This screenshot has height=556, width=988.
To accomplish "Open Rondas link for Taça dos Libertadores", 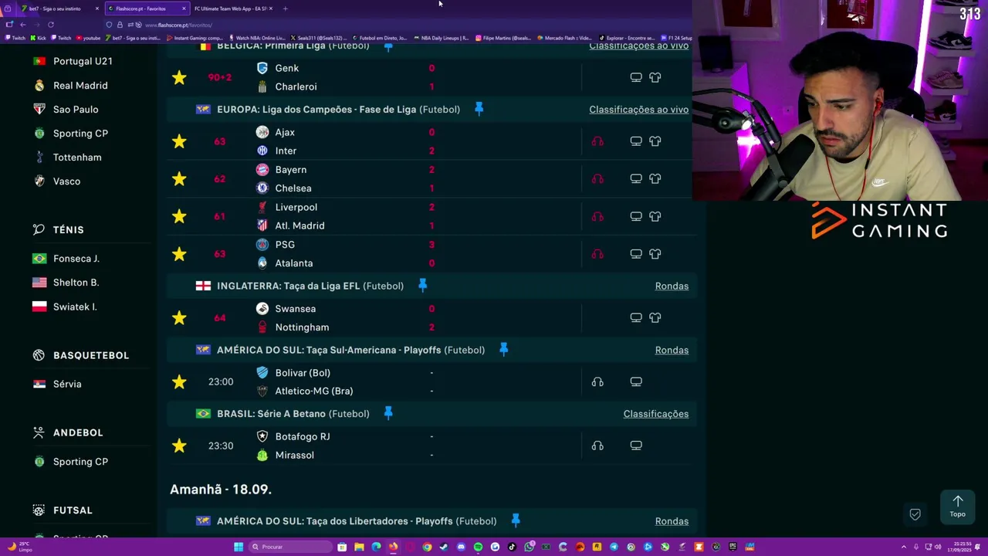I will (x=672, y=521).
